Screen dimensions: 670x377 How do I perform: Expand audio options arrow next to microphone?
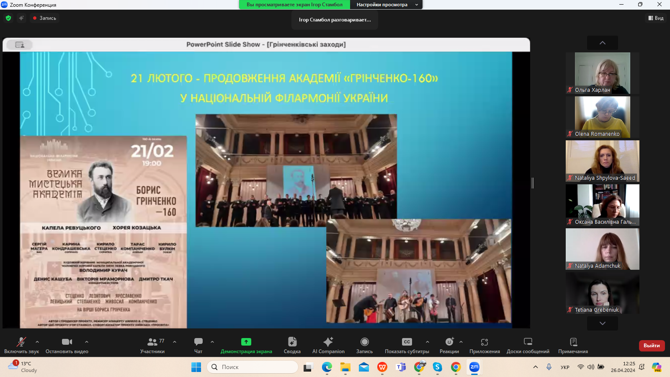coord(37,342)
